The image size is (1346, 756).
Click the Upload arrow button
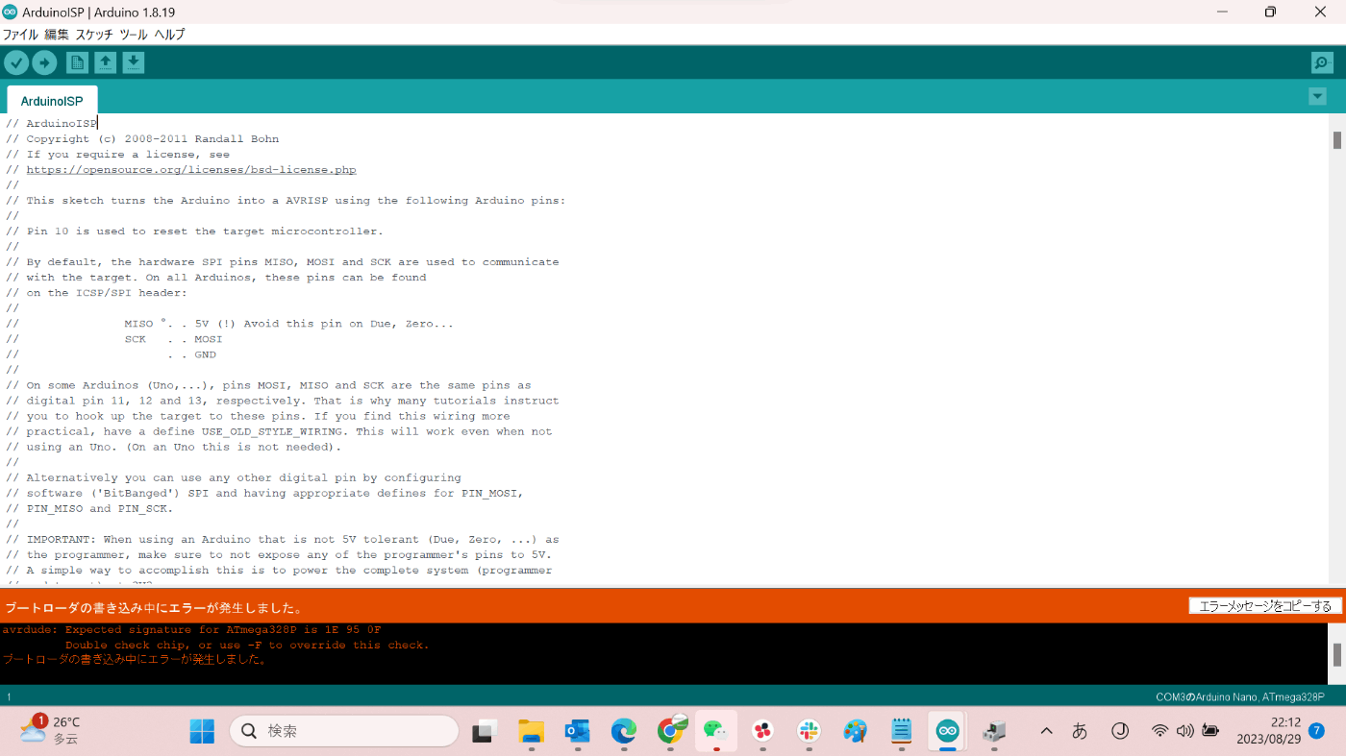44,62
